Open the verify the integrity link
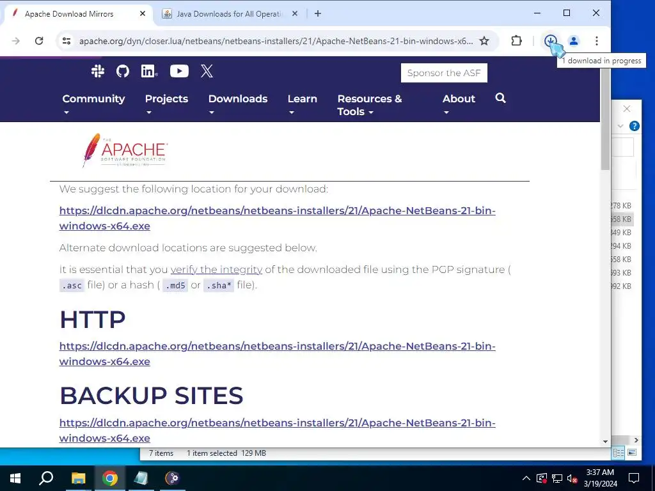 pos(216,270)
